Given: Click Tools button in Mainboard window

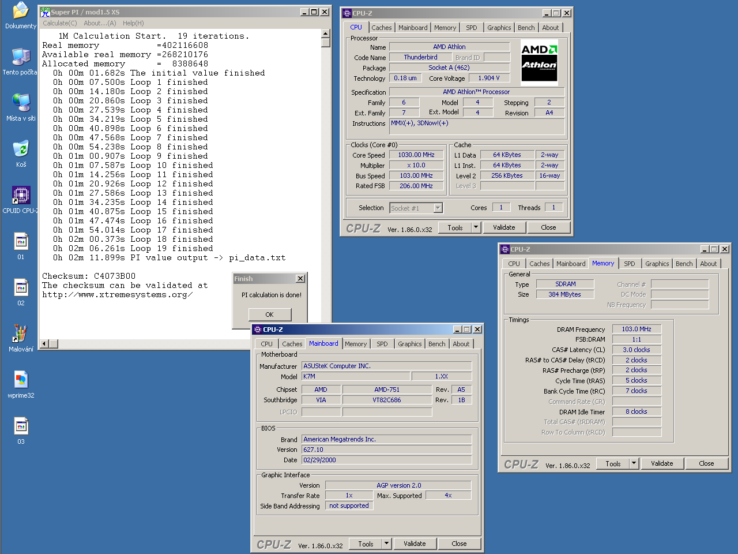Looking at the screenshot, I should pos(366,544).
